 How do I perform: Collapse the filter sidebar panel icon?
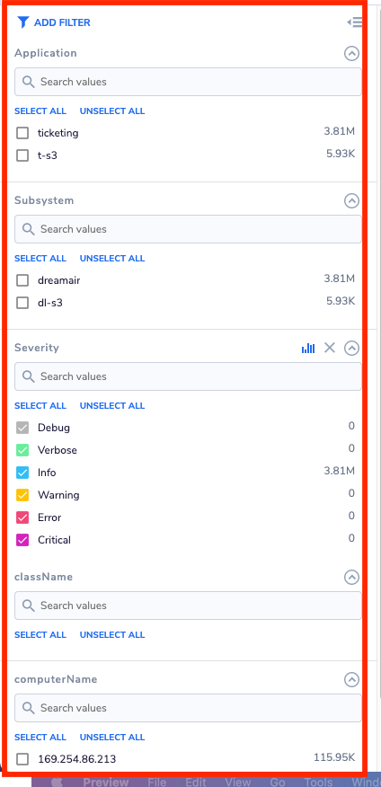(x=355, y=22)
